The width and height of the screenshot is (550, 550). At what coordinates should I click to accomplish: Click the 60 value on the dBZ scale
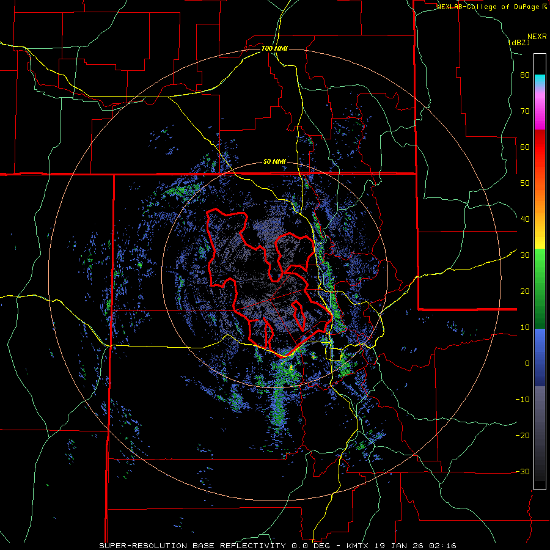[x=525, y=147]
